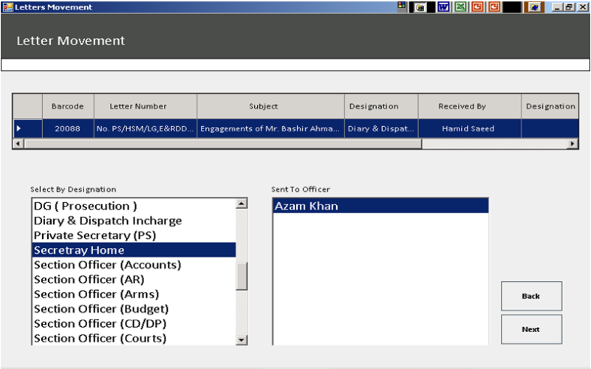Viewport: 591px width, 369px height.
Task: Open the Excel shortcut icon in title bar
Action: (x=460, y=7)
